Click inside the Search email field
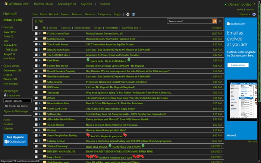The height and width of the screenshot is (163, 261). click(x=189, y=21)
